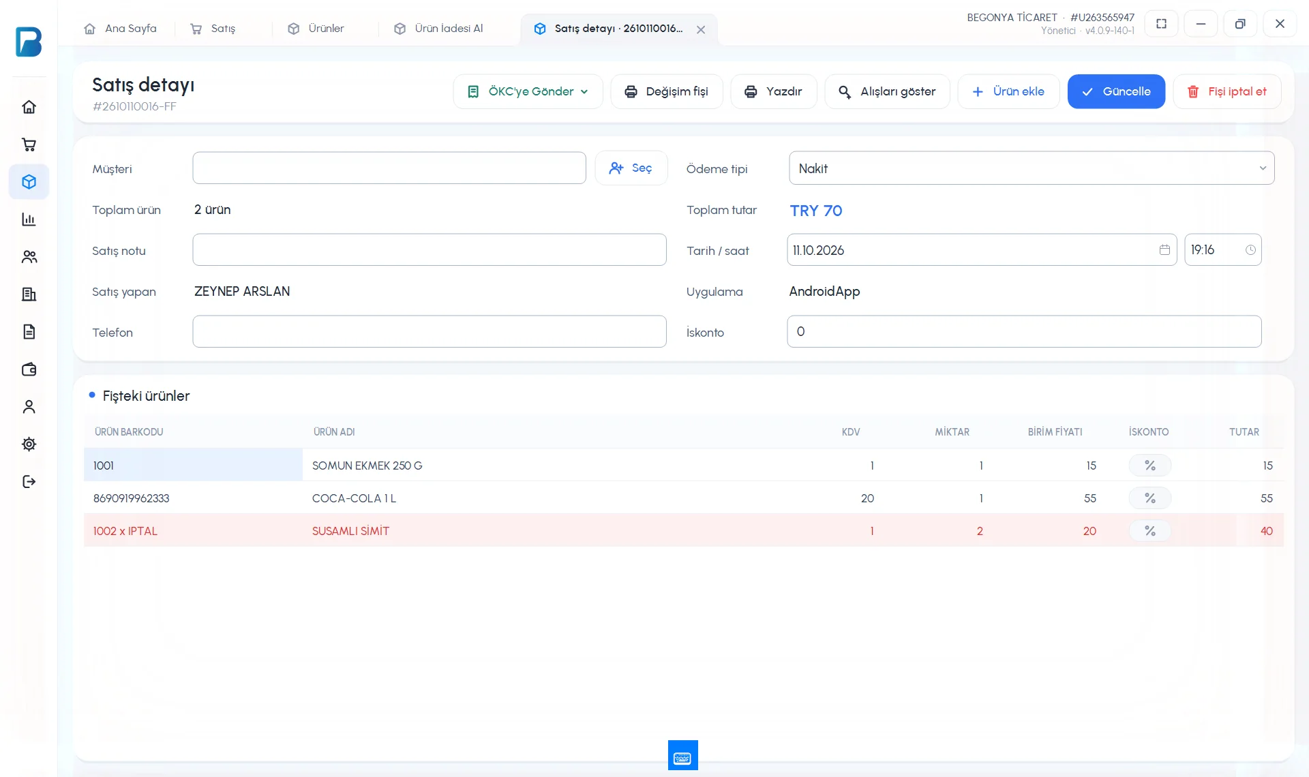Switch to the Ürünler tab
1309x777 pixels.
click(x=316, y=29)
